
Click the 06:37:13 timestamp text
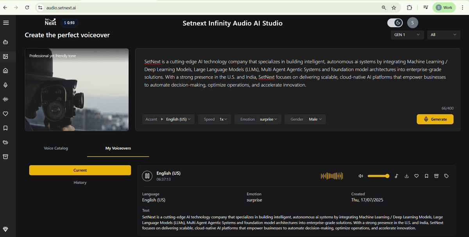click(x=163, y=180)
